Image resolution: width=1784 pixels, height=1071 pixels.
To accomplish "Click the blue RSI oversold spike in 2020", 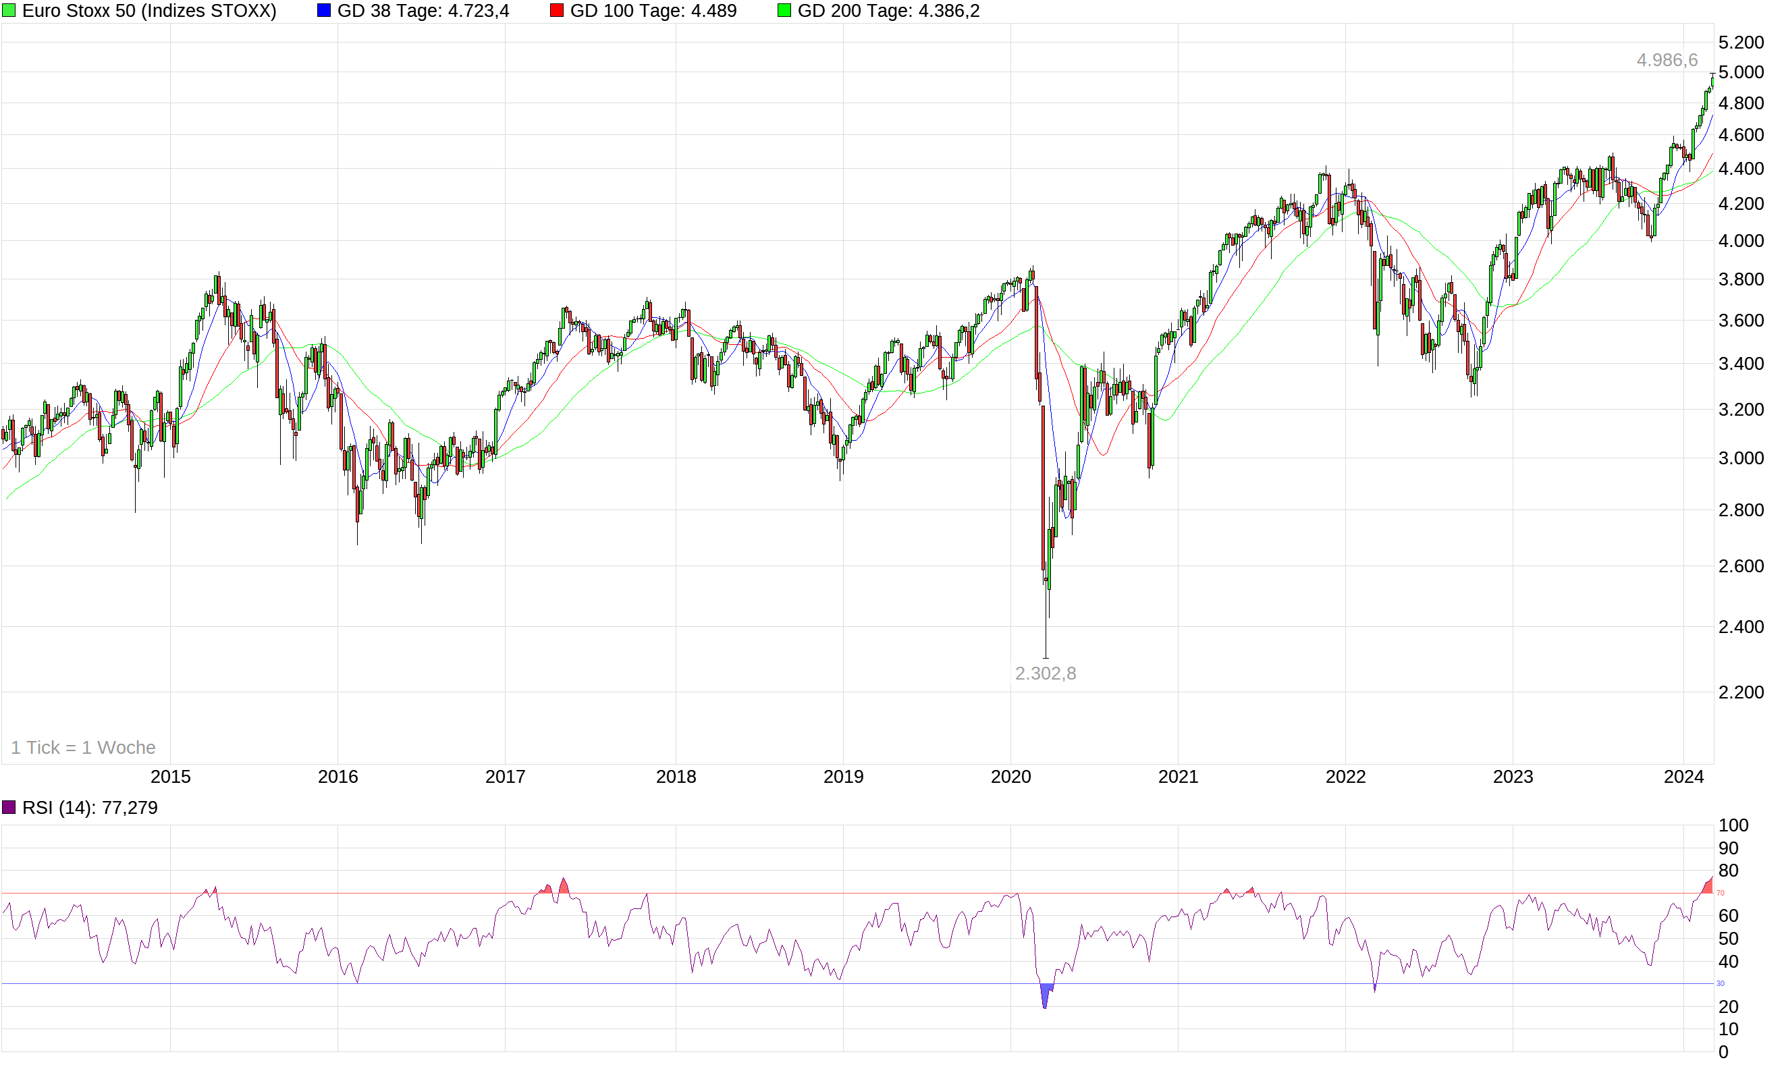I will (1045, 994).
